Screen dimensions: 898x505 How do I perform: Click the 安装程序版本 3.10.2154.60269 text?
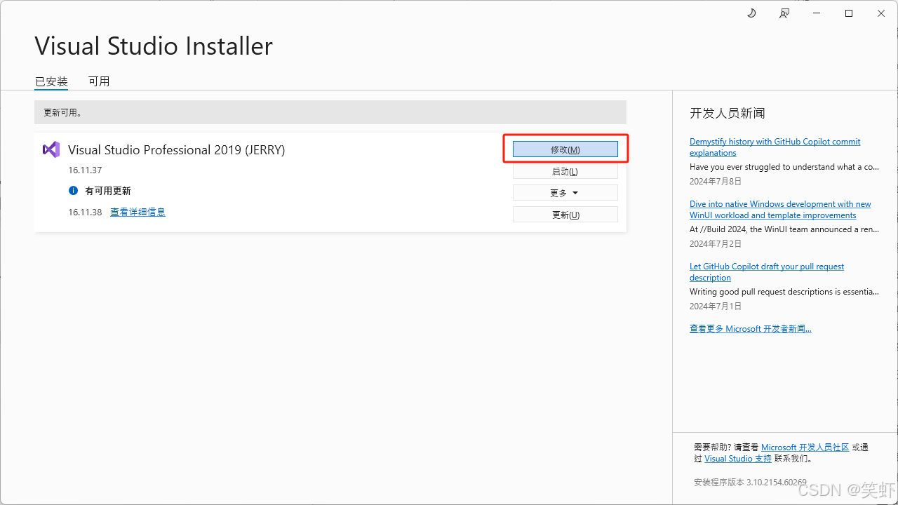(x=750, y=482)
